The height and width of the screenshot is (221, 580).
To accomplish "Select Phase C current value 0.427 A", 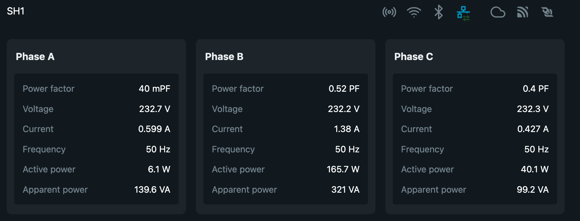I will [x=533, y=129].
